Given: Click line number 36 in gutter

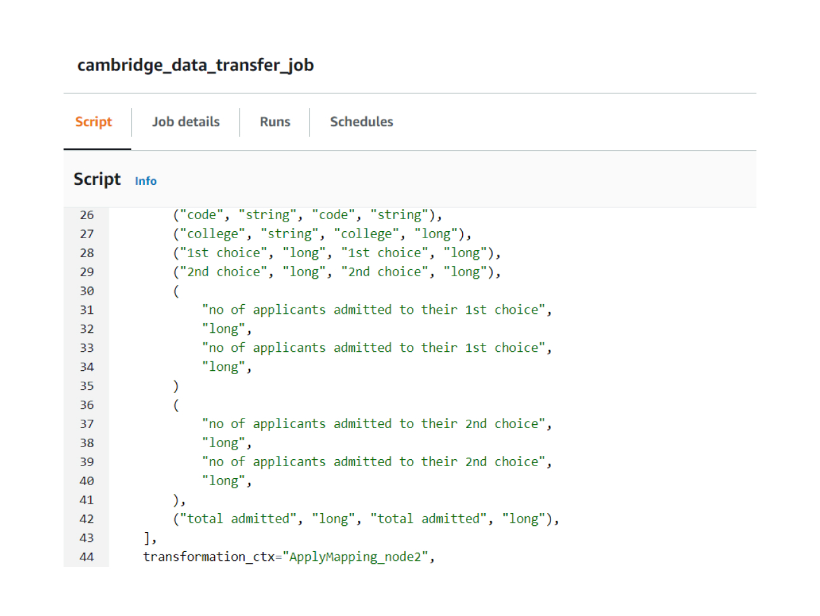Looking at the screenshot, I should point(86,405).
